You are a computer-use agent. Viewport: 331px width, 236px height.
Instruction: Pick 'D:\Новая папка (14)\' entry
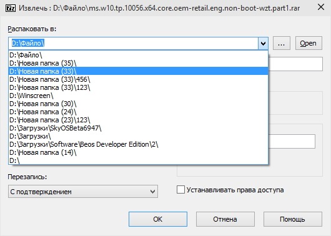(x=138, y=152)
